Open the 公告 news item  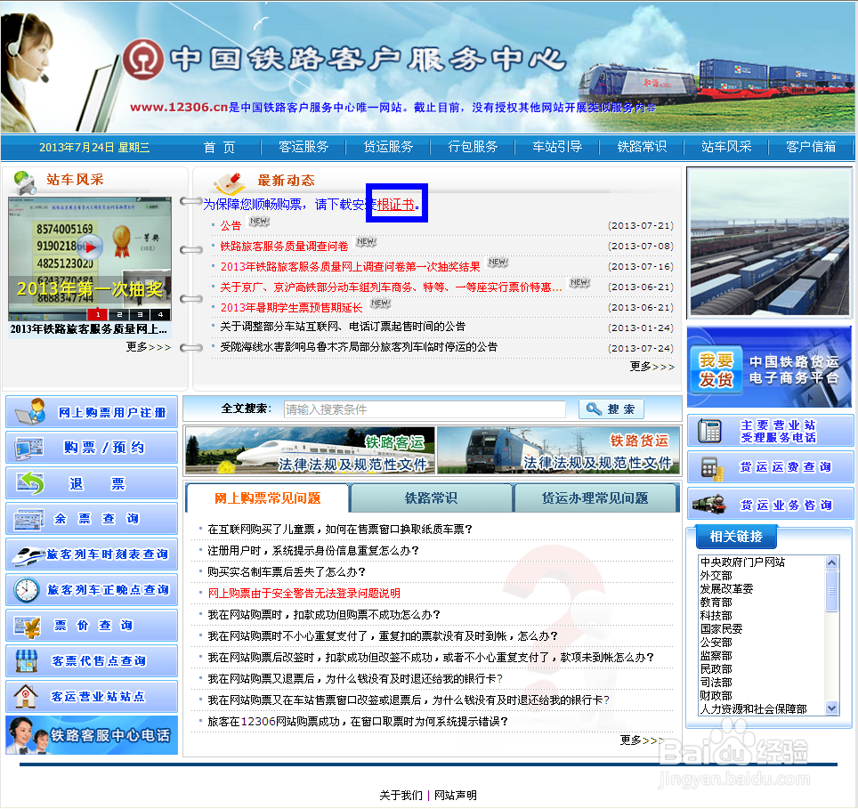tap(231, 225)
